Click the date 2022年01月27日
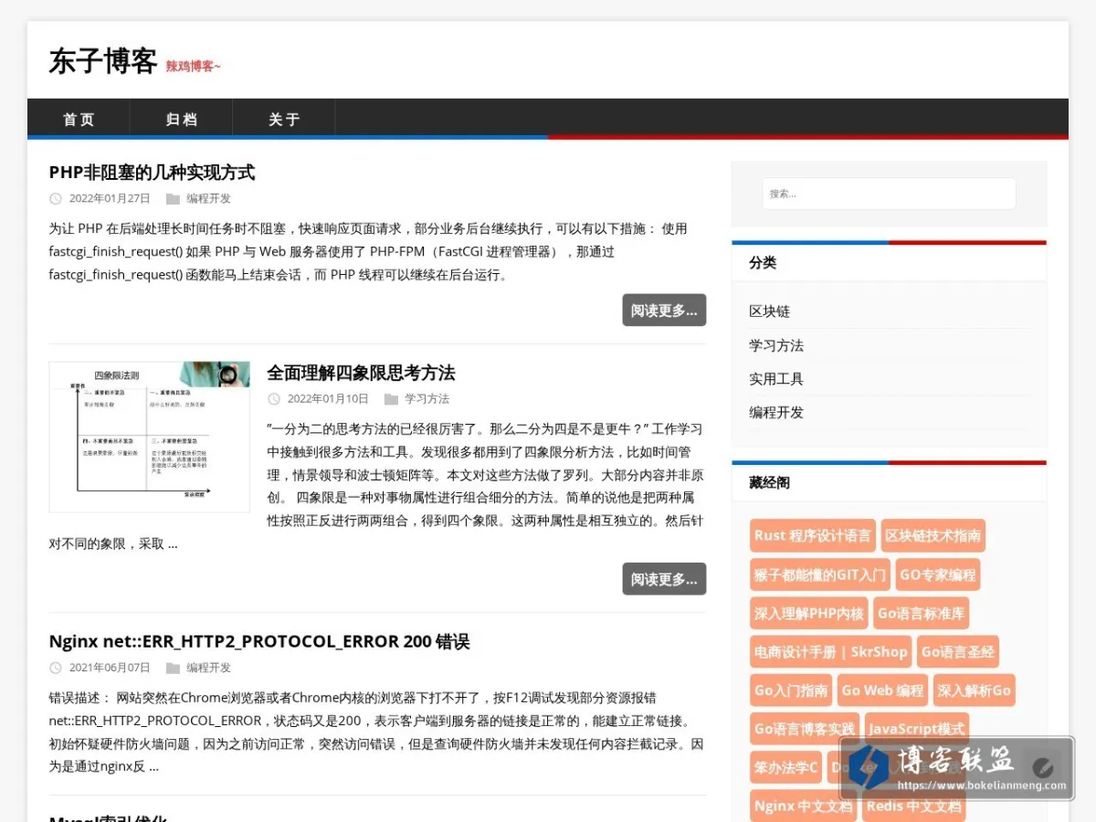Screen dimensions: 1096x822 pyautogui.click(x=110, y=198)
